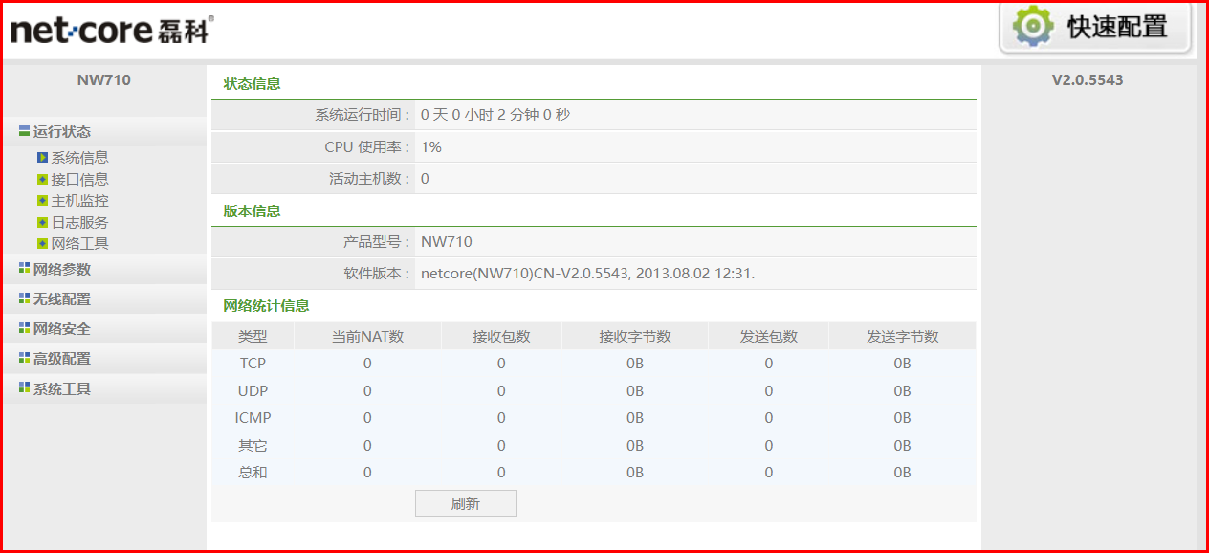Viewport: 1209px width, 553px height.
Task: Click the green bullet icon beside 主机监控
Action: coord(42,201)
